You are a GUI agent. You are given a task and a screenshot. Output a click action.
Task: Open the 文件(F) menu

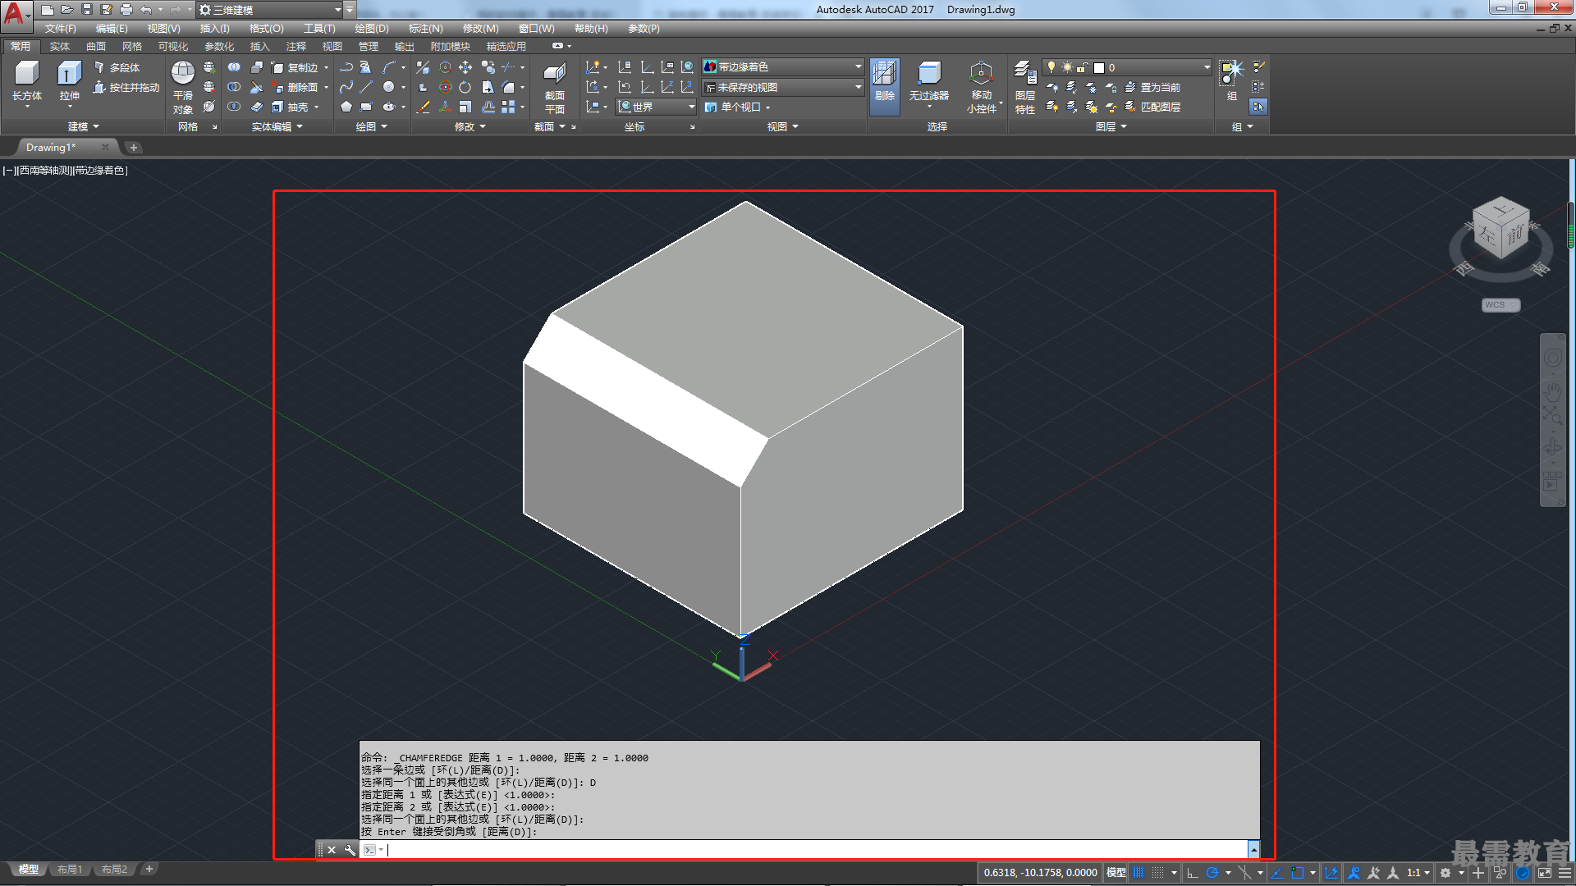[x=61, y=28]
